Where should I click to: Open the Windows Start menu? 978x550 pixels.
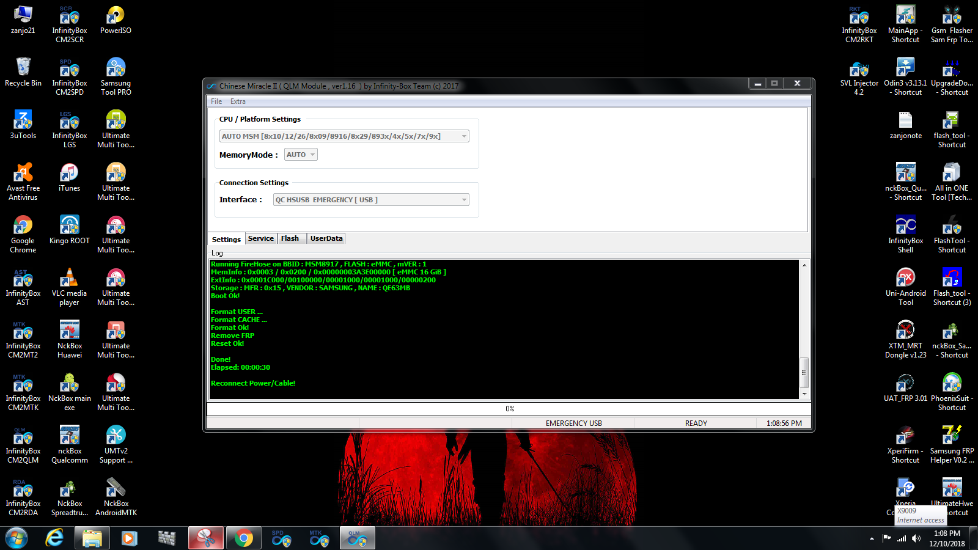tap(17, 538)
